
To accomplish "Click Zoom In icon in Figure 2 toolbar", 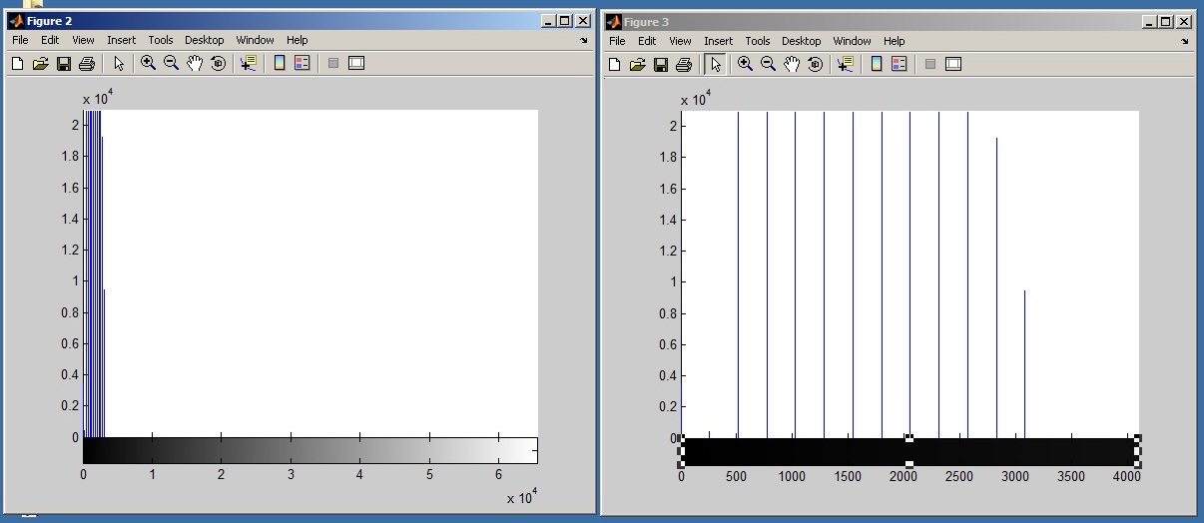I will [148, 63].
